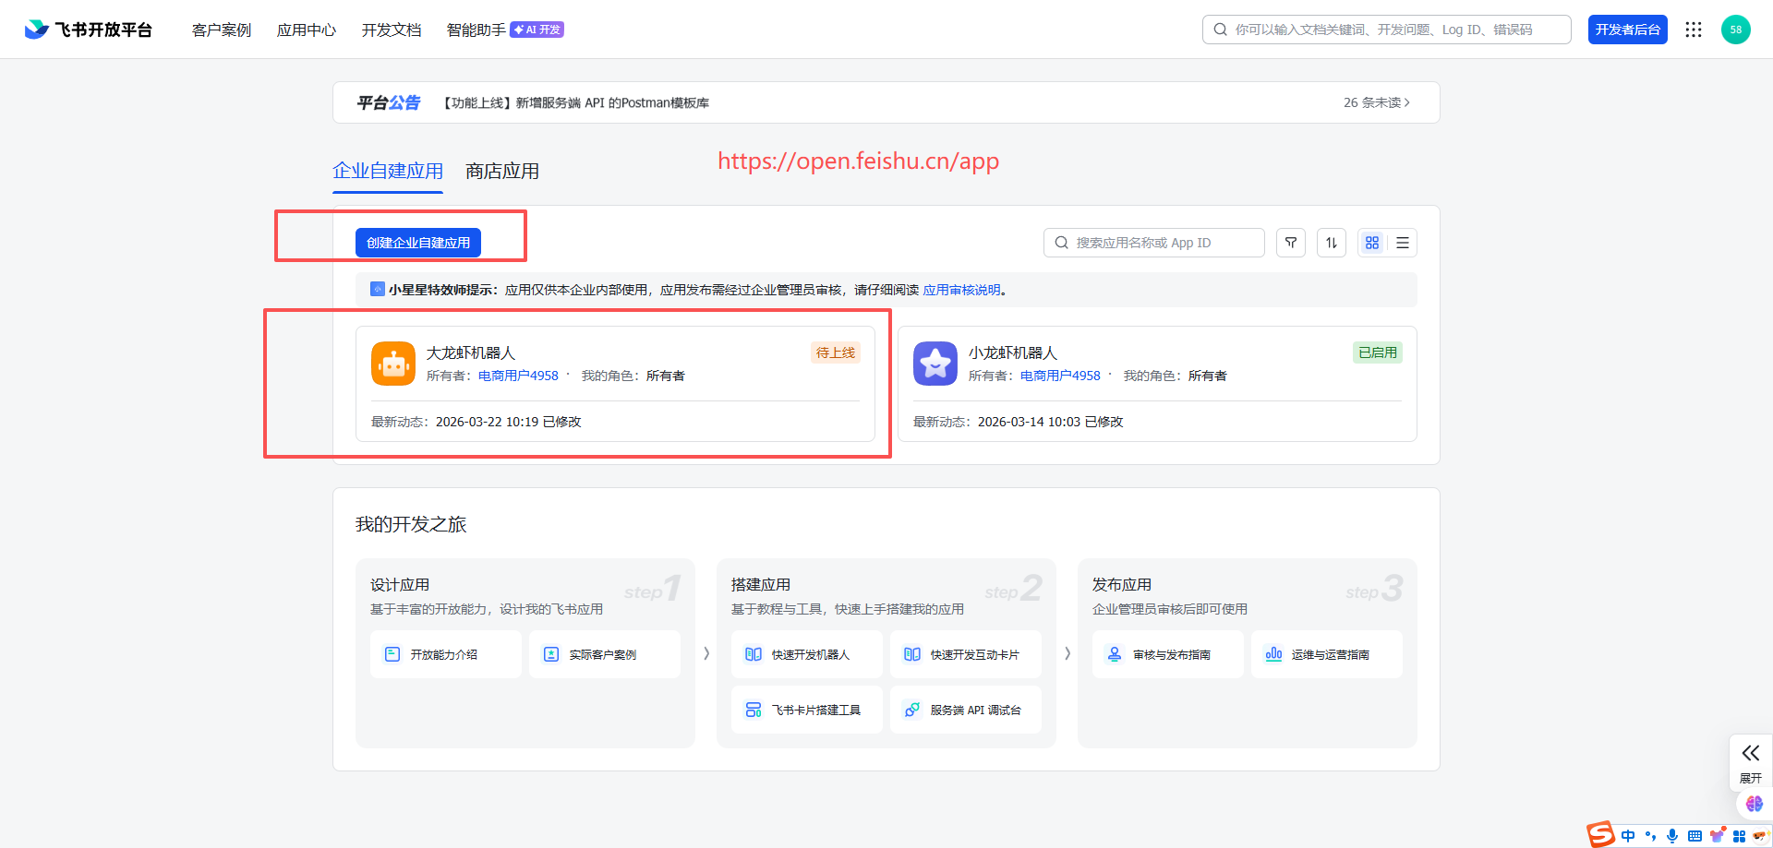Expand the collapsed side panel (展开)
This screenshot has height=848, width=1773.
click(x=1751, y=762)
